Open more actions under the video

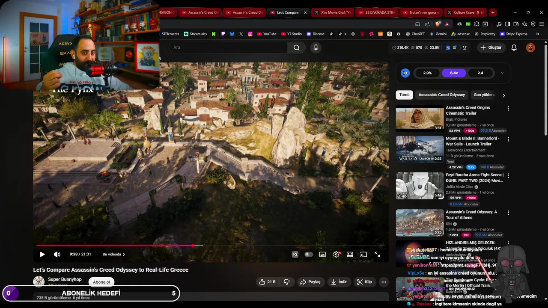click(384, 282)
